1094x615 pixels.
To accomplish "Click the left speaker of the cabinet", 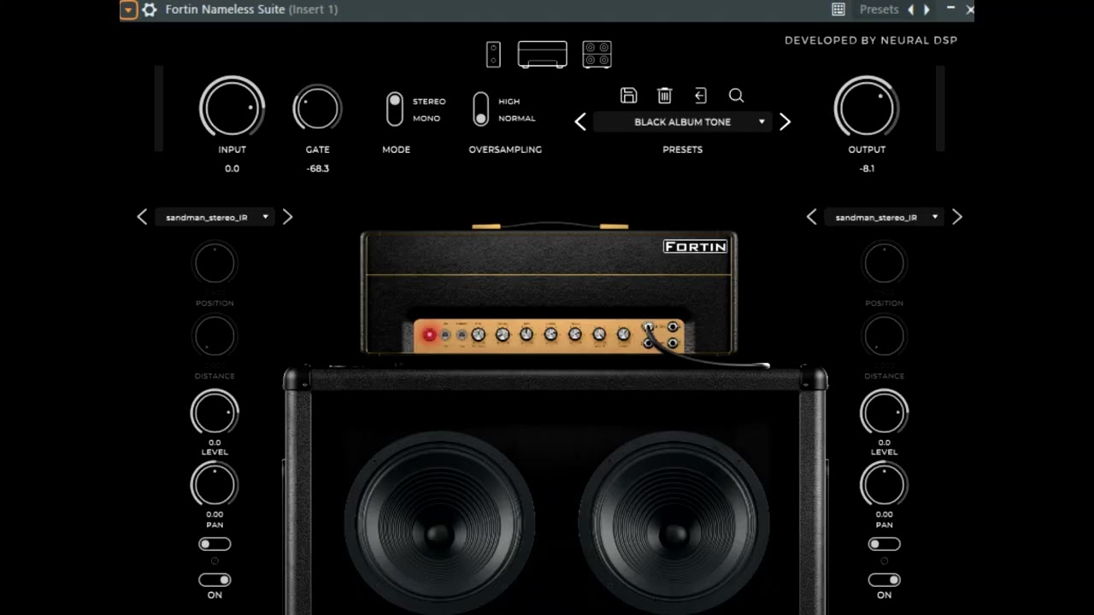I will [438, 523].
